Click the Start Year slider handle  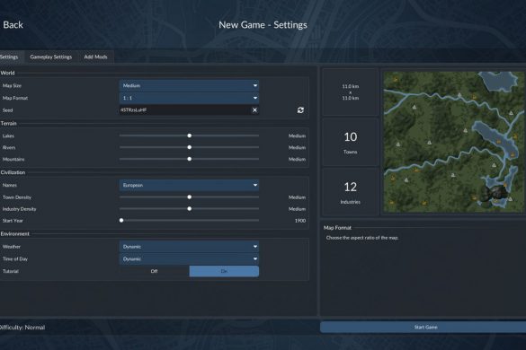point(121,221)
